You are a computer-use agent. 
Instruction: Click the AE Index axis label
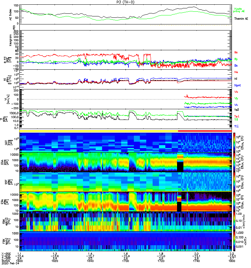click(11, 15)
